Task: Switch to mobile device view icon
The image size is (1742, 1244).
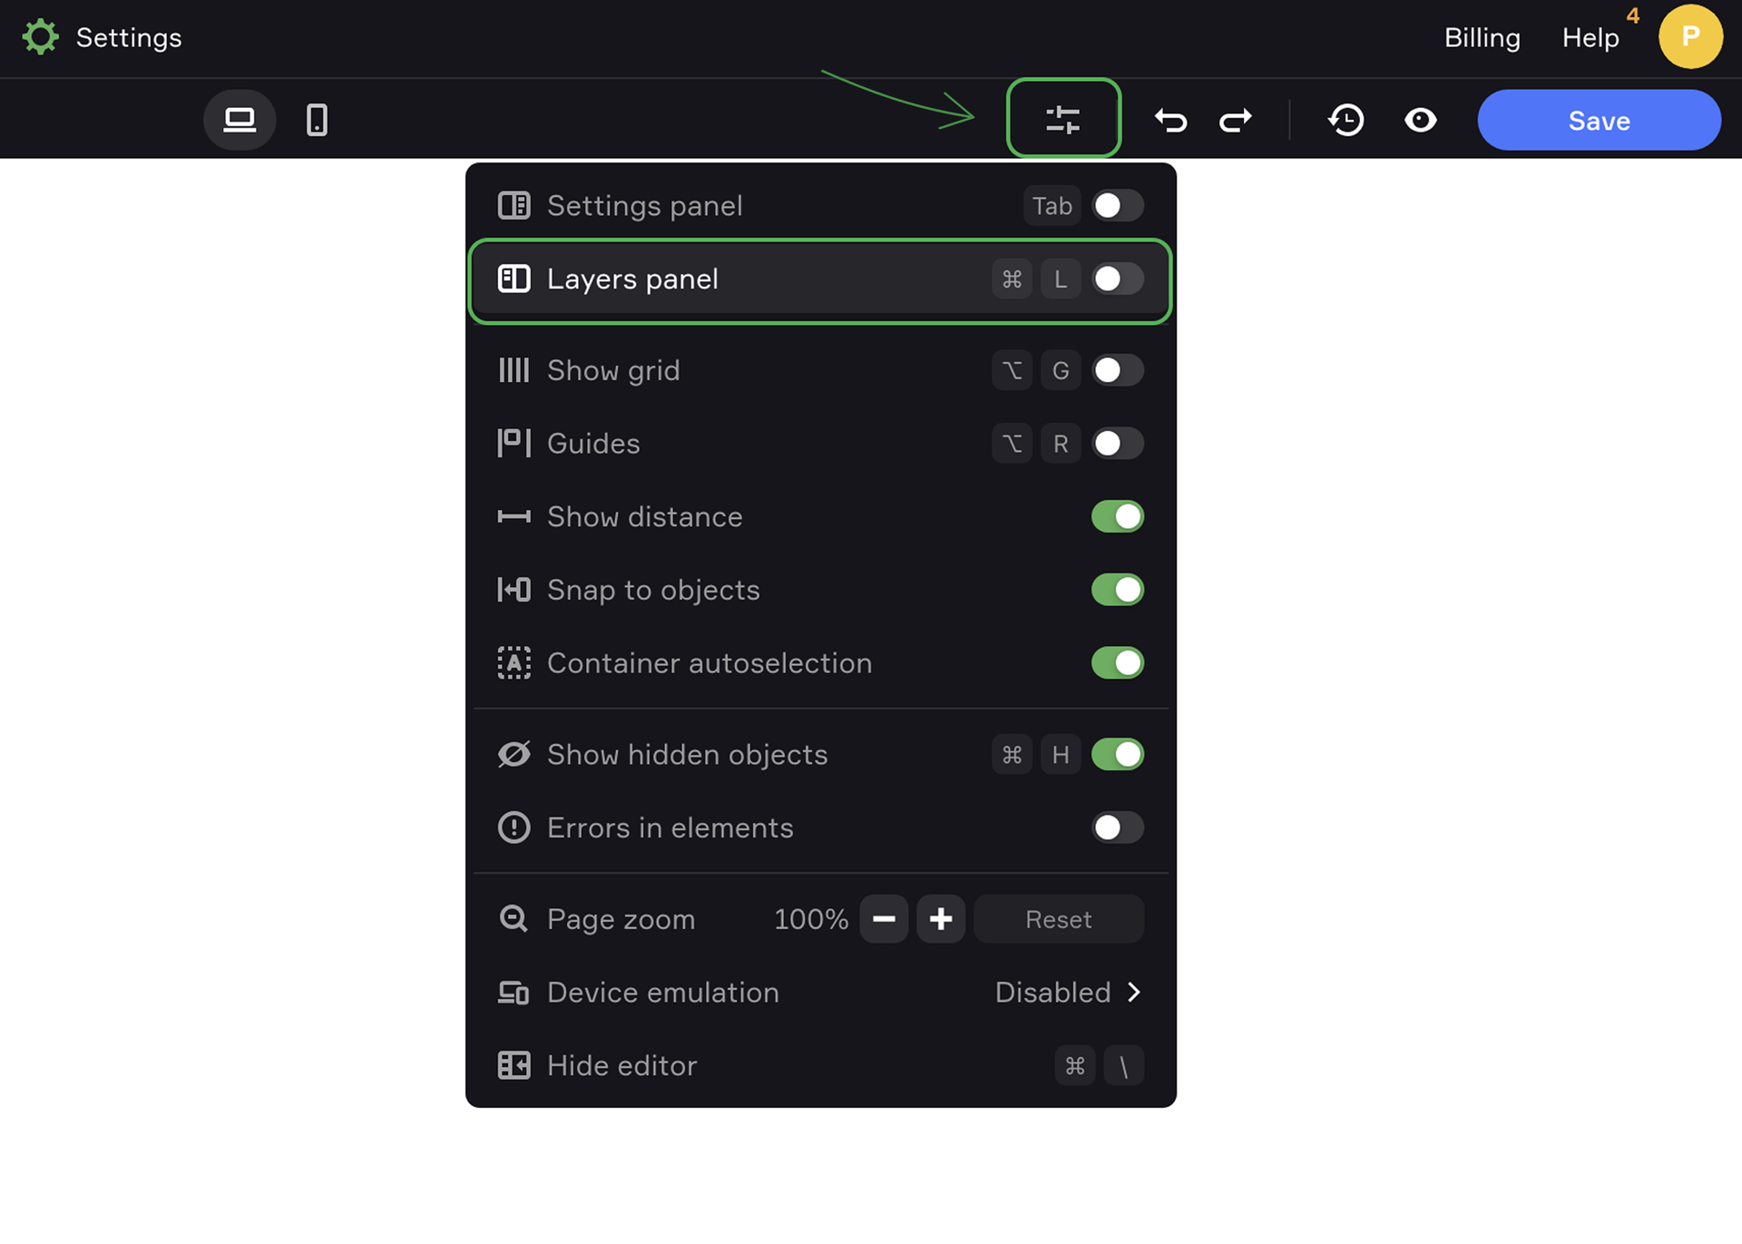Action: point(317,120)
